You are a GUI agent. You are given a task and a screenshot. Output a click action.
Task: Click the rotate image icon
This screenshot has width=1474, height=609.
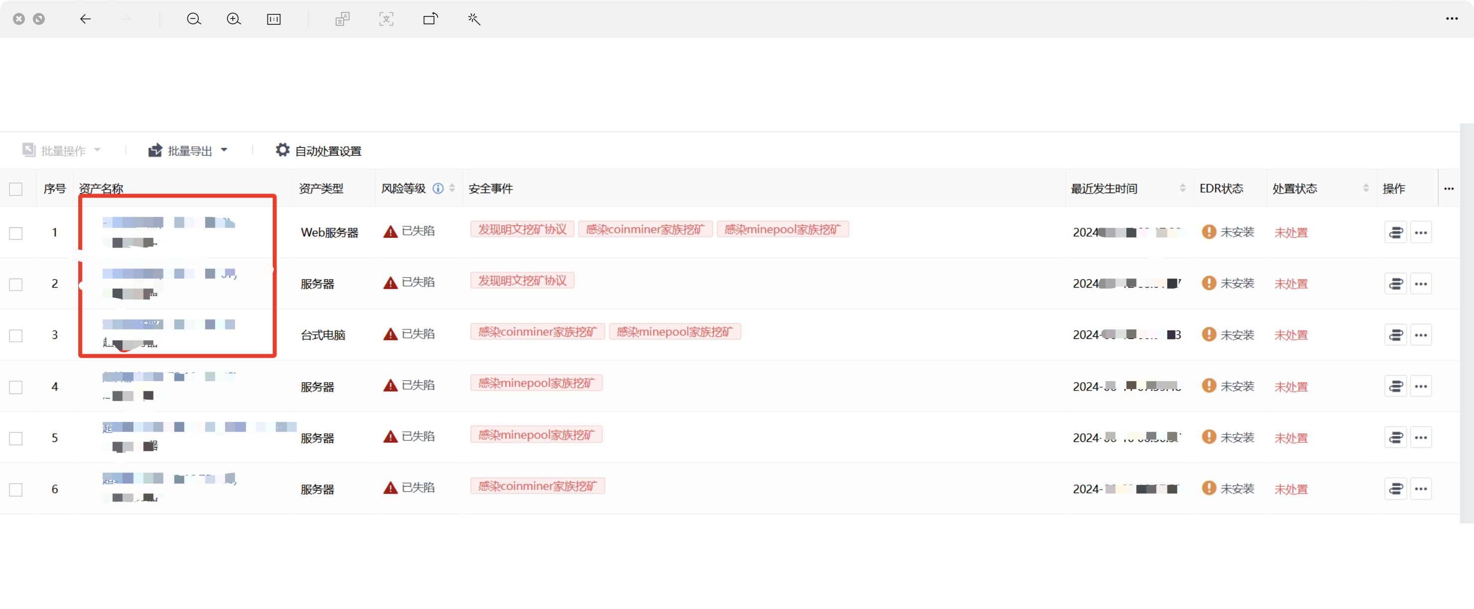(x=430, y=19)
